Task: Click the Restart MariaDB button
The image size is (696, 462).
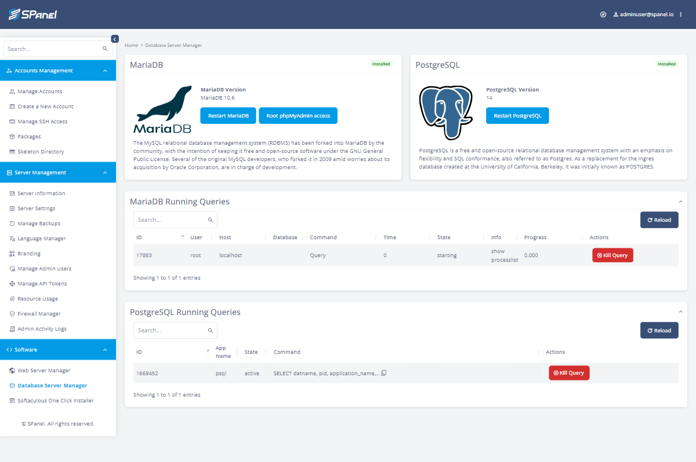Action: click(x=228, y=115)
